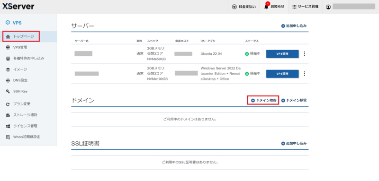Click the refresh icon beside プラン変更

click(x=8, y=104)
